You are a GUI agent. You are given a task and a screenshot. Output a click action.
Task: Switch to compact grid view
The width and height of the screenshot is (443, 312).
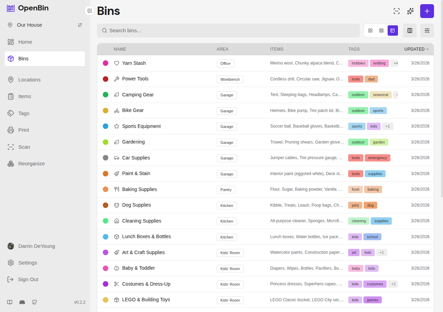point(381,31)
